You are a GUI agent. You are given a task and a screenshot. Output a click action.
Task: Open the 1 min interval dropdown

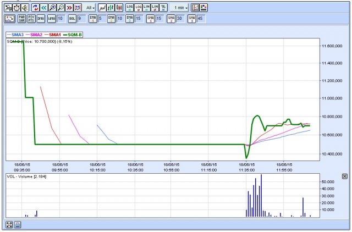[x=179, y=8]
